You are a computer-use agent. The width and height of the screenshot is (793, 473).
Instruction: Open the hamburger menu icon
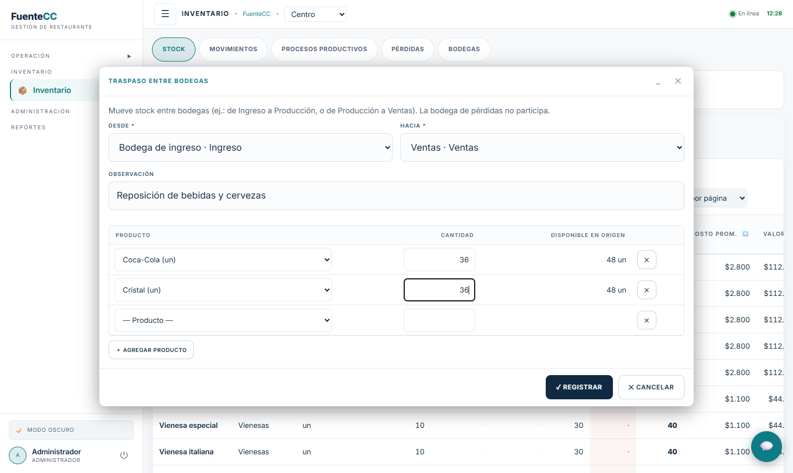tap(165, 14)
